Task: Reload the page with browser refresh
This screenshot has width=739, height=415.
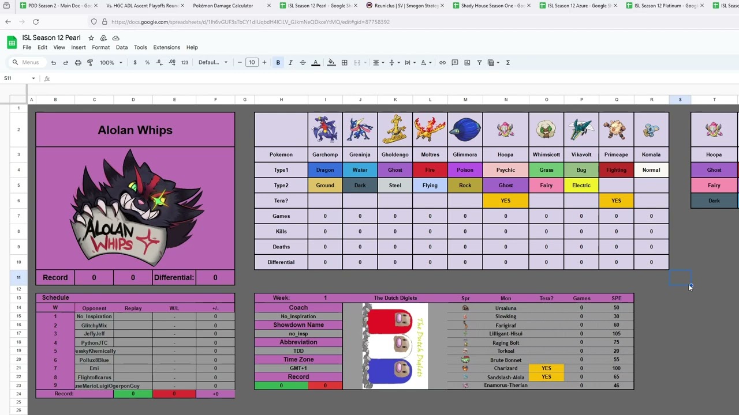Action: point(35,22)
